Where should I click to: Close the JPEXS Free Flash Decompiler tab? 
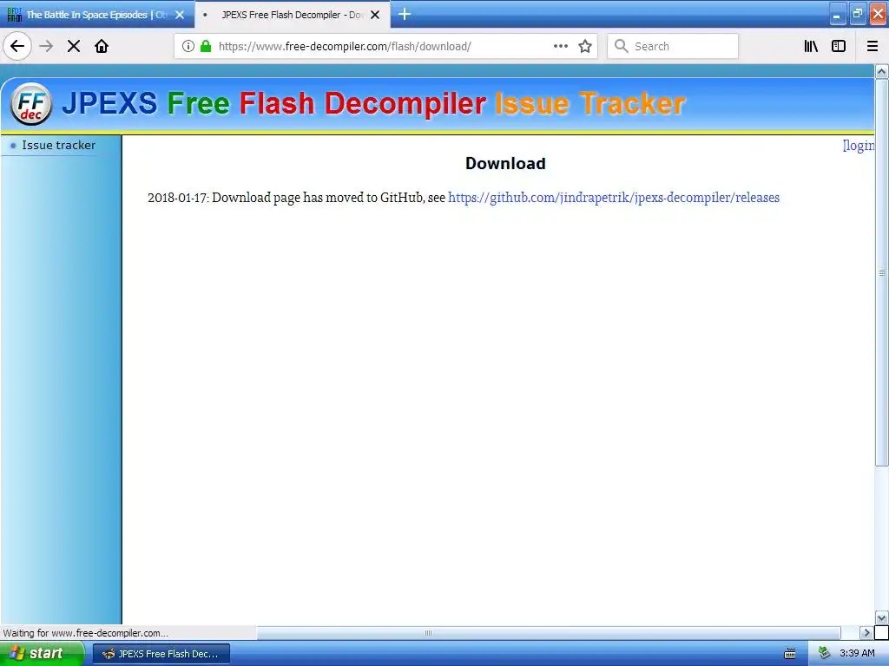[375, 15]
